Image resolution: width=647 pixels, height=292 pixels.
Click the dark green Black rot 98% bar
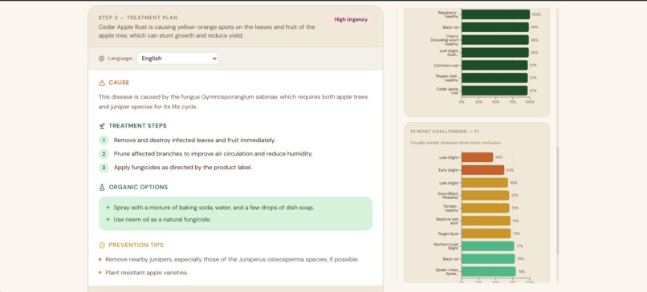(x=495, y=27)
